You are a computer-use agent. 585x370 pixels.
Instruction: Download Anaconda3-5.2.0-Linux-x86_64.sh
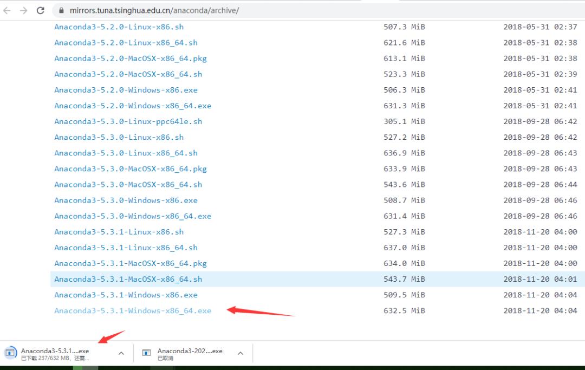[x=126, y=42]
